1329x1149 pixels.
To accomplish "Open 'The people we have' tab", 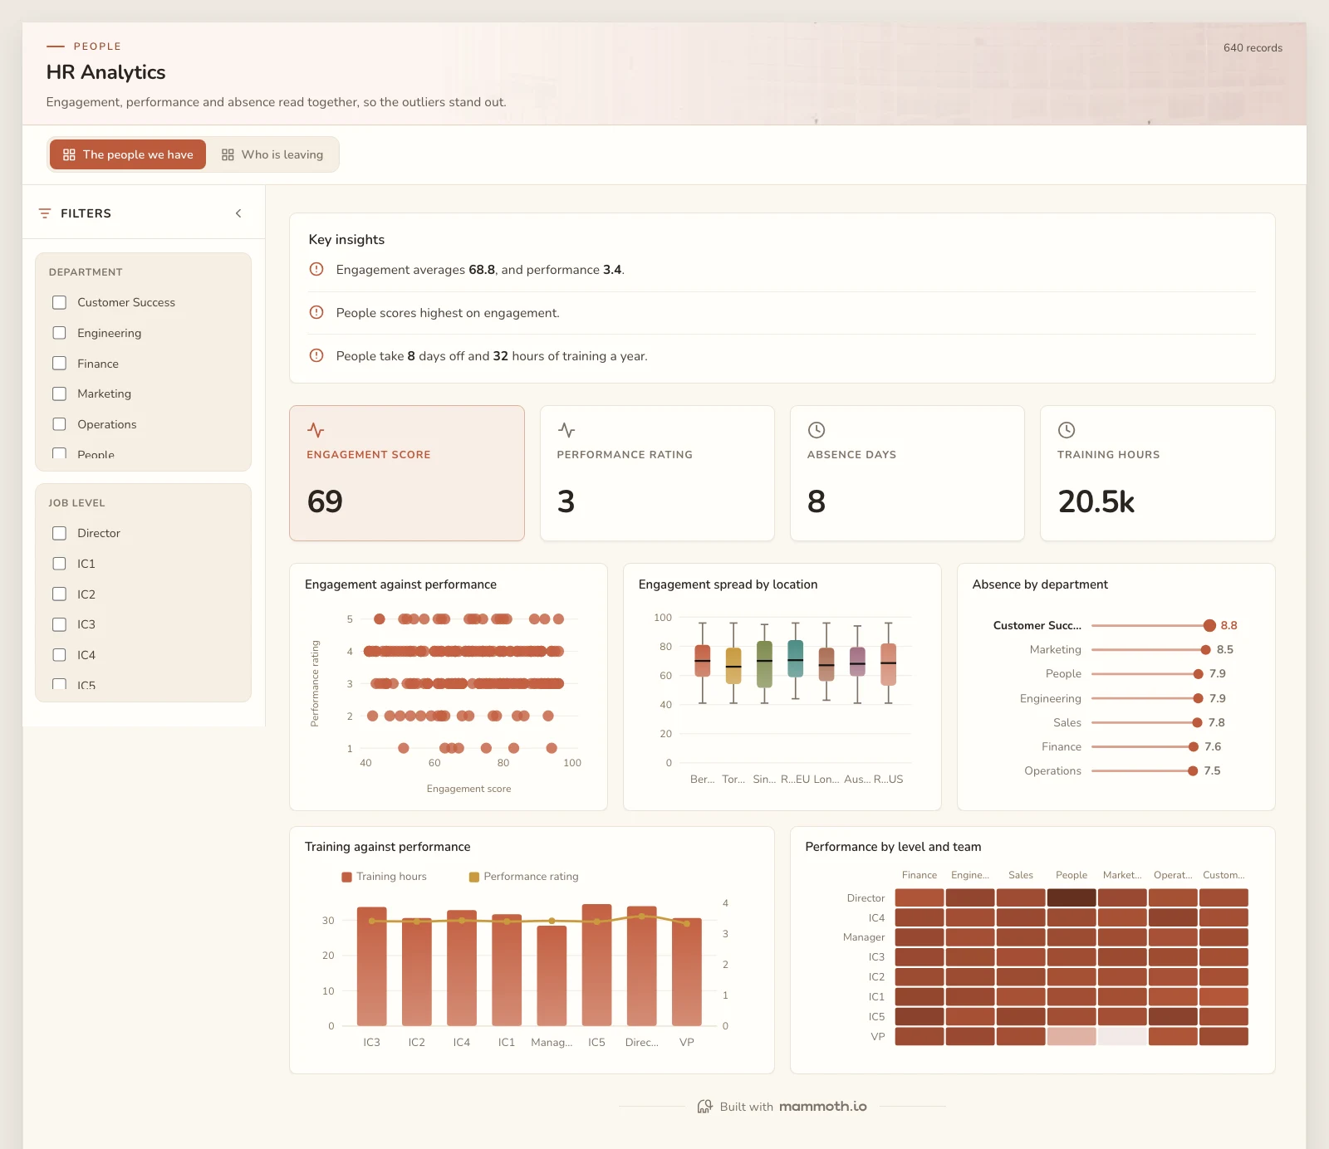I will pyautogui.click(x=128, y=154).
